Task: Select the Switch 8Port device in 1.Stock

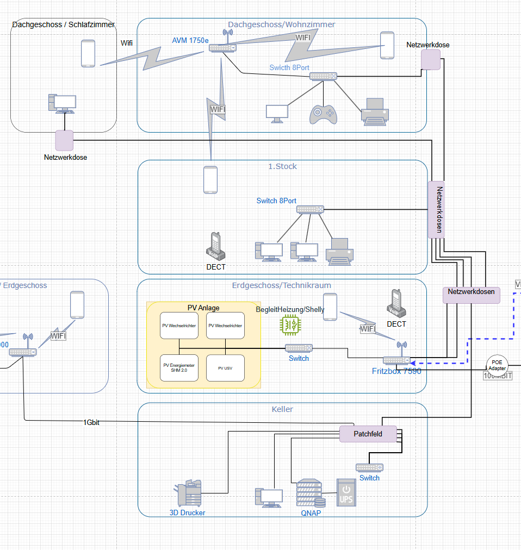Action: 310,209
